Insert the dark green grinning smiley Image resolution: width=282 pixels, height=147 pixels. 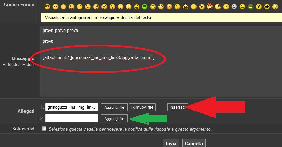251,7
